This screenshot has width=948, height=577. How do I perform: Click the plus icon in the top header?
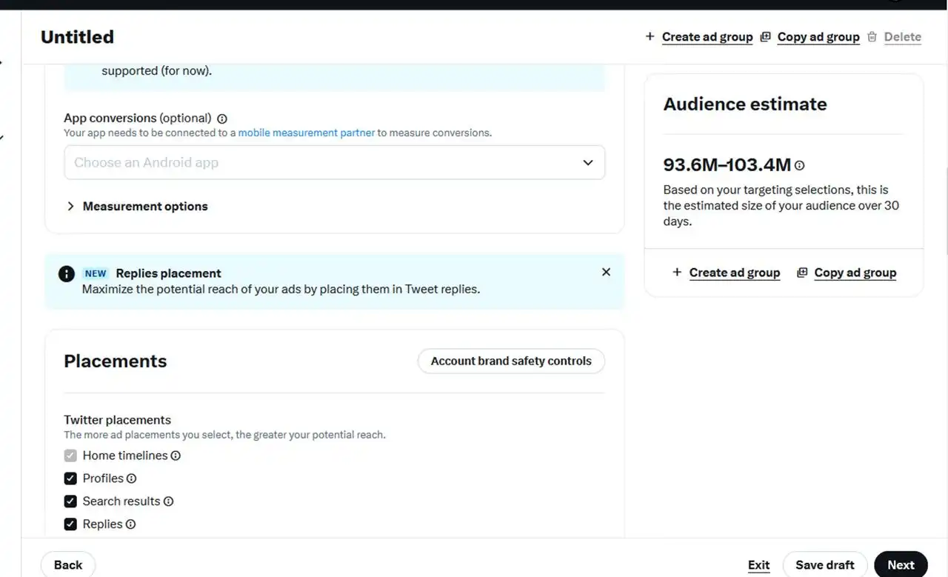tap(650, 36)
